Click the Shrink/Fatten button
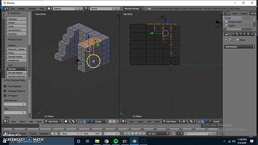 pos(17,30)
